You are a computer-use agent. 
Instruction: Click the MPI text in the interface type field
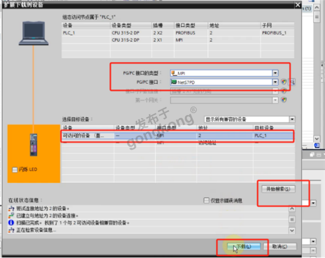[x=181, y=73]
